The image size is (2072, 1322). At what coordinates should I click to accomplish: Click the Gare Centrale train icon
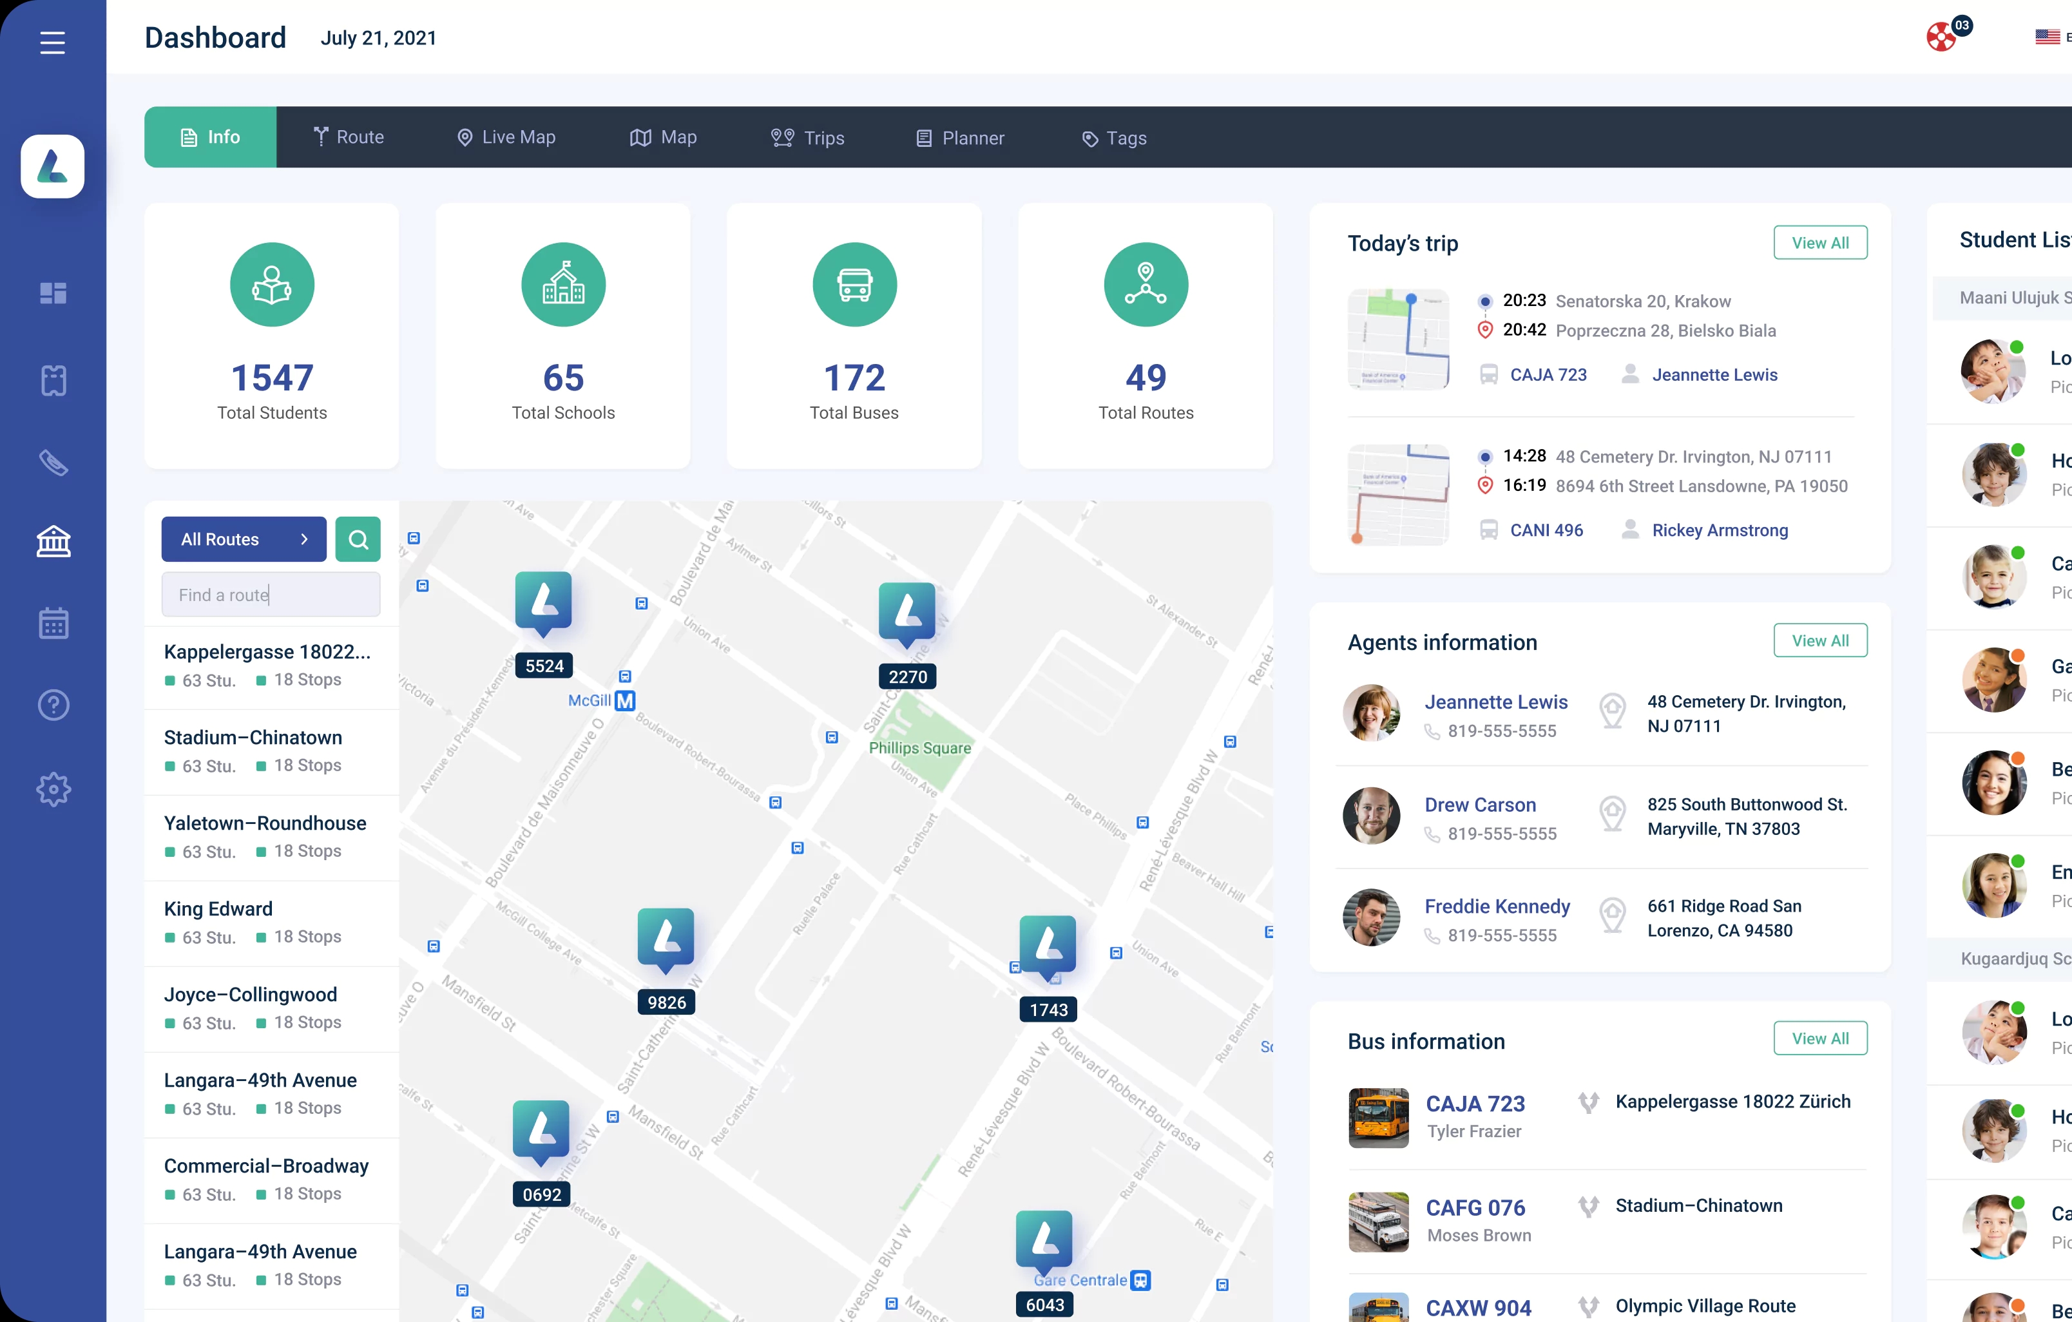(x=1140, y=1280)
